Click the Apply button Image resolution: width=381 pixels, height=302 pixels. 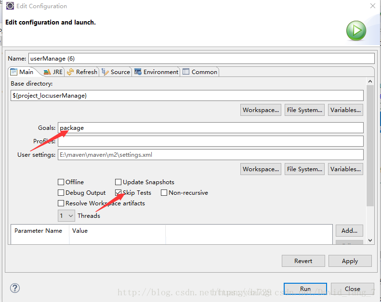coord(350,261)
